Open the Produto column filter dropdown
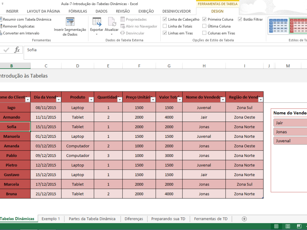The image size is (307, 230). [x=91, y=100]
